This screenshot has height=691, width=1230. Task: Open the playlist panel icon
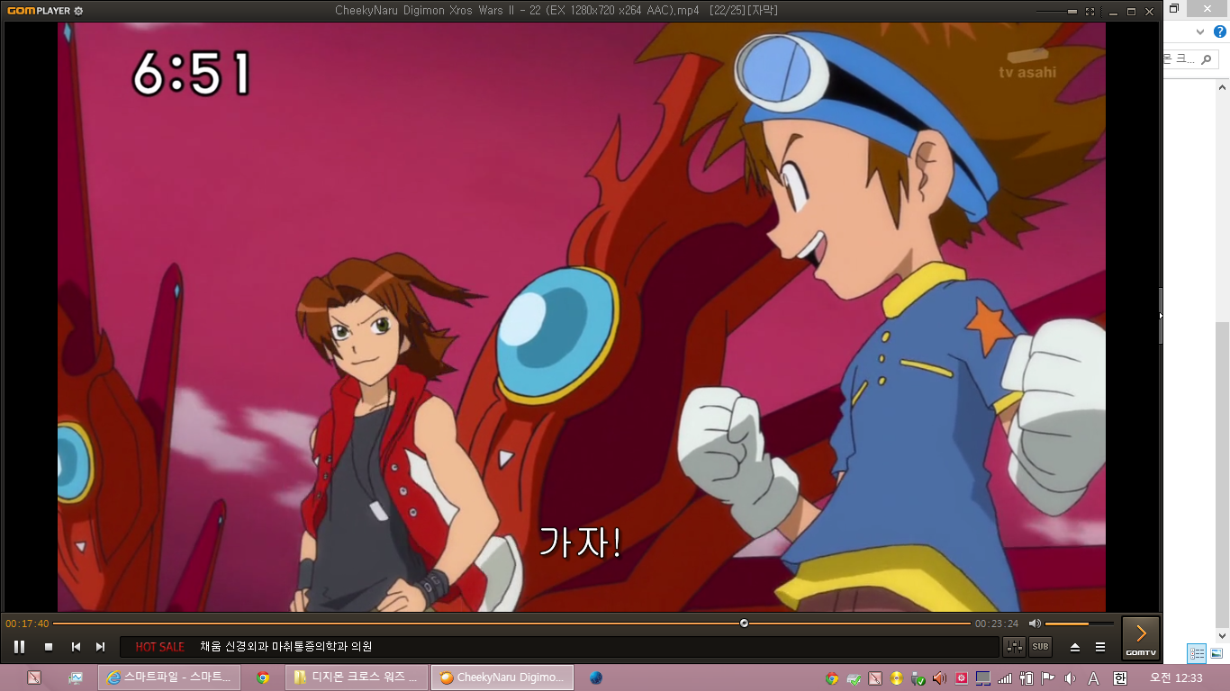(1099, 646)
